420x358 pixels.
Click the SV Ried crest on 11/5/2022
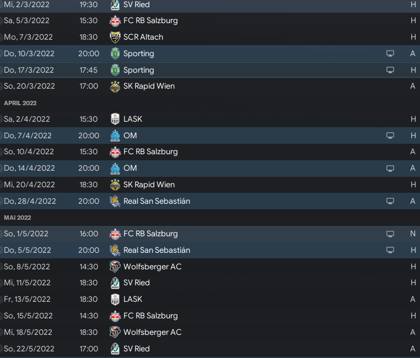pos(115,283)
